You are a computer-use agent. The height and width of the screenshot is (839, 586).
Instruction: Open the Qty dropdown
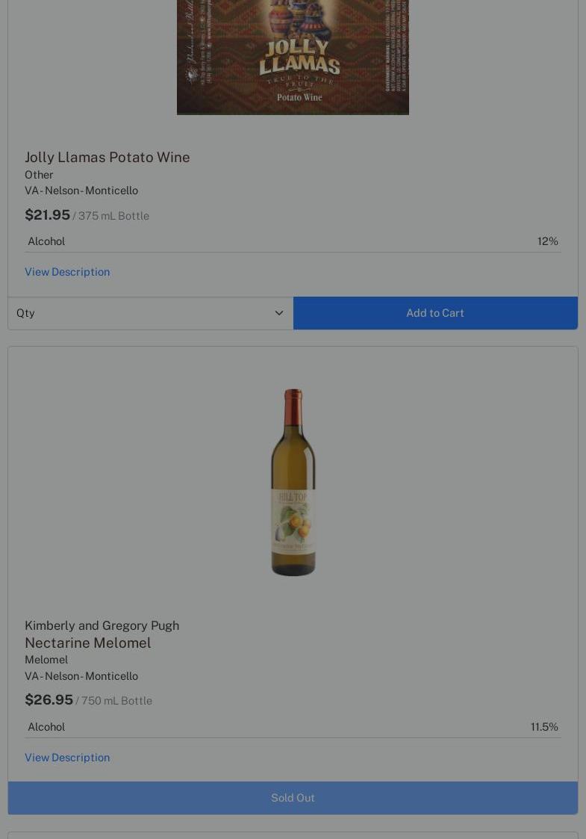point(150,313)
